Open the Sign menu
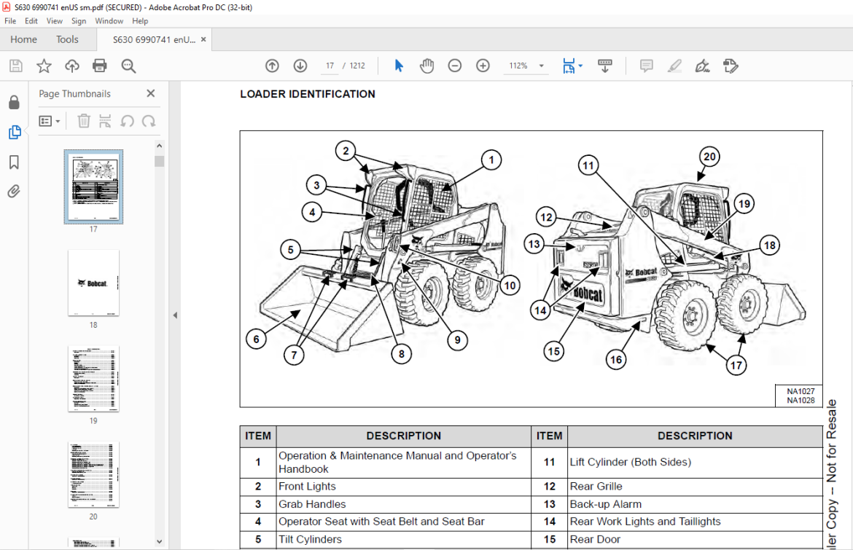Viewport: 853px width, 550px height. (79, 21)
